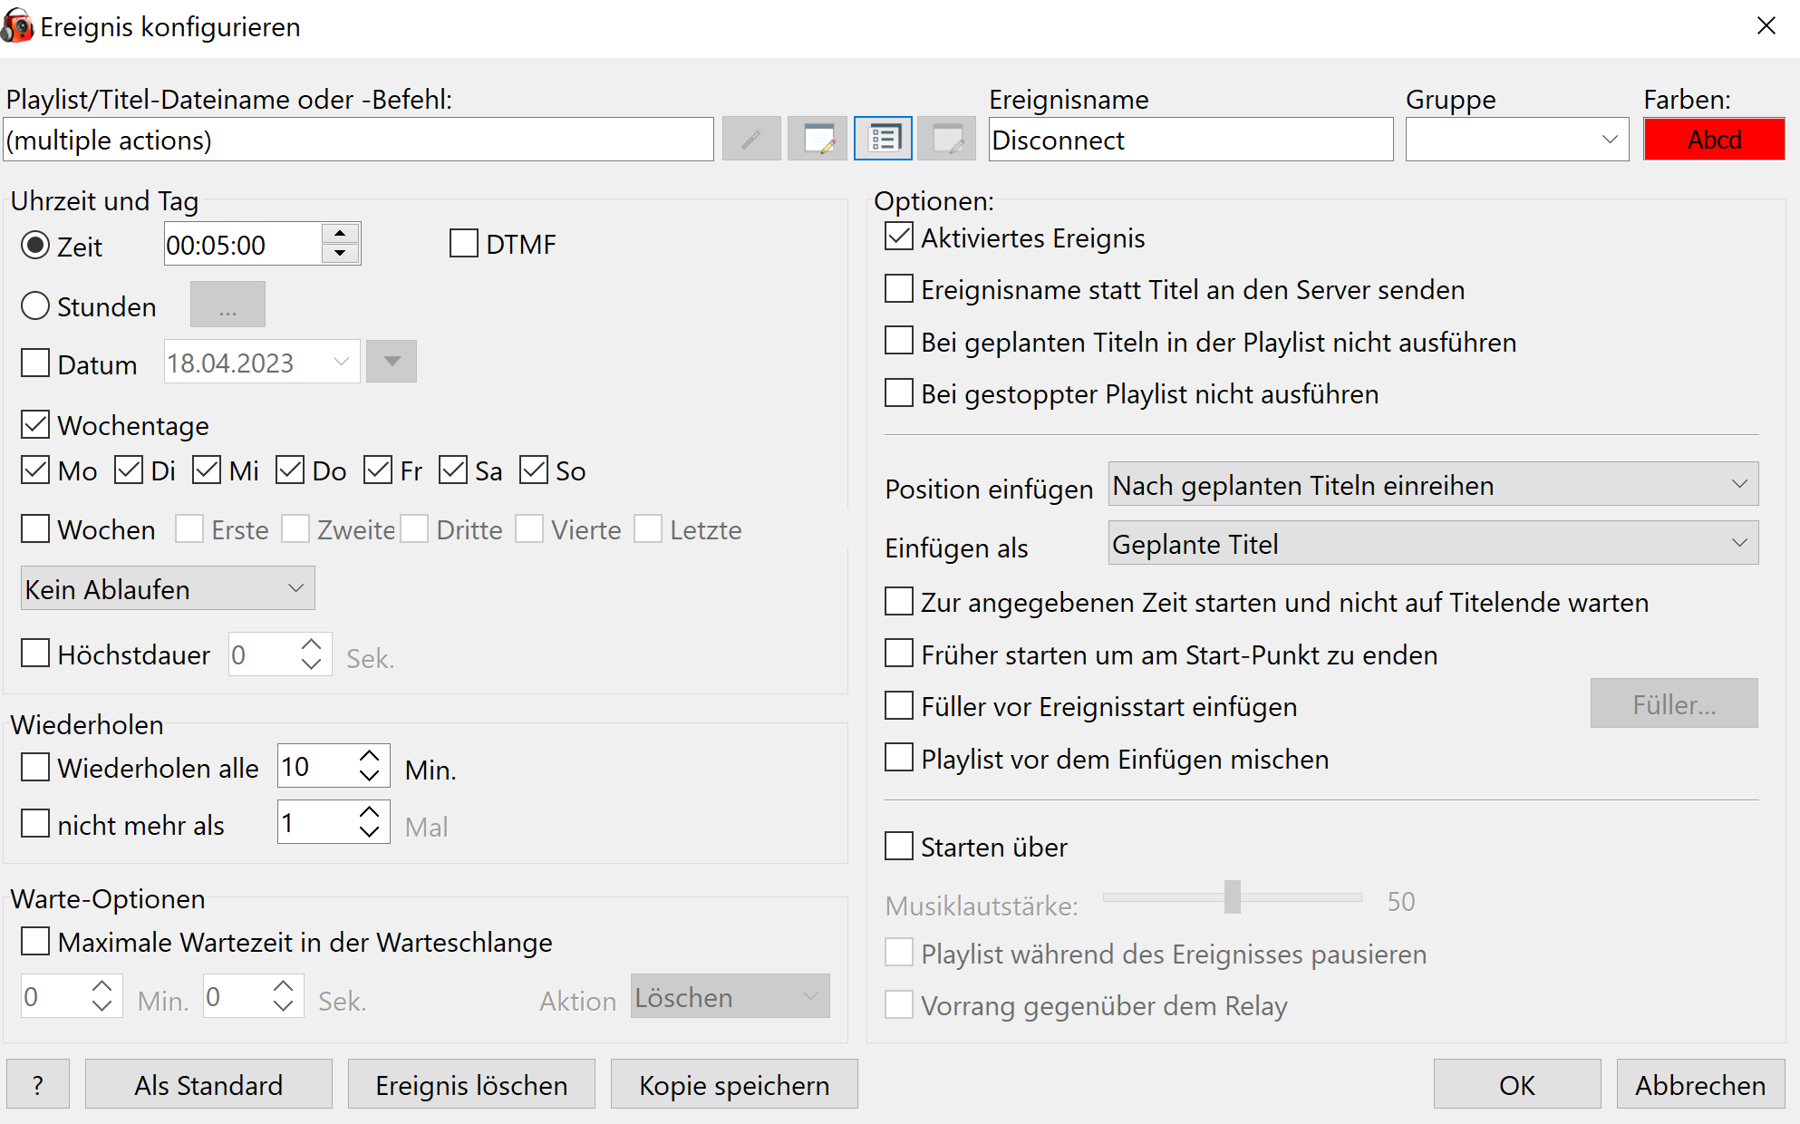Click the OK button
Screen dimensions: 1800x1124
[x=1516, y=1084]
